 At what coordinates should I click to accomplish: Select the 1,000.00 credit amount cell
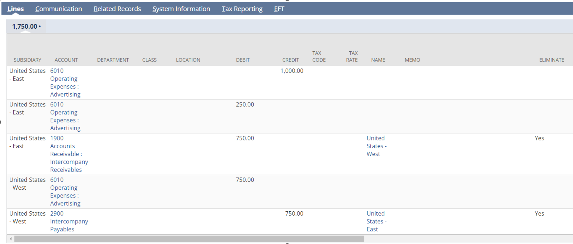coord(291,71)
